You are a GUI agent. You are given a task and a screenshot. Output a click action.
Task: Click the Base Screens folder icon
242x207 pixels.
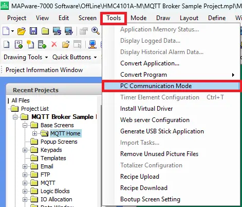(34, 125)
